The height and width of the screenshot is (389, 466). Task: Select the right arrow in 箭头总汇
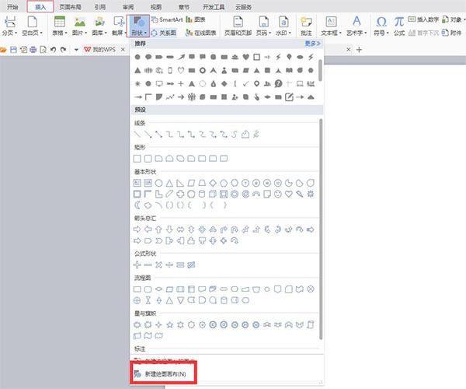[x=137, y=230]
